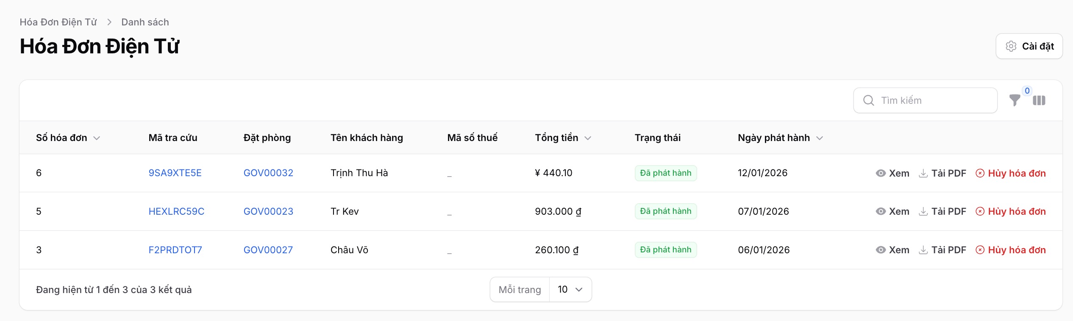
Task: Open the column toggle icon
Action: click(x=1039, y=100)
